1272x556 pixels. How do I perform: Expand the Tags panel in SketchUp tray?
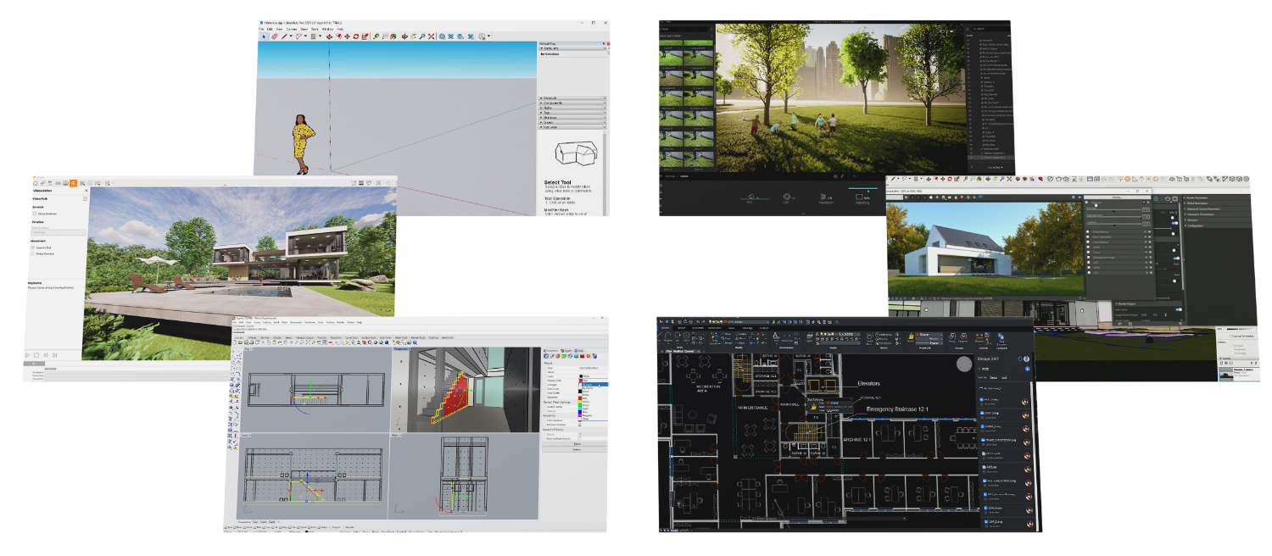pos(573,114)
